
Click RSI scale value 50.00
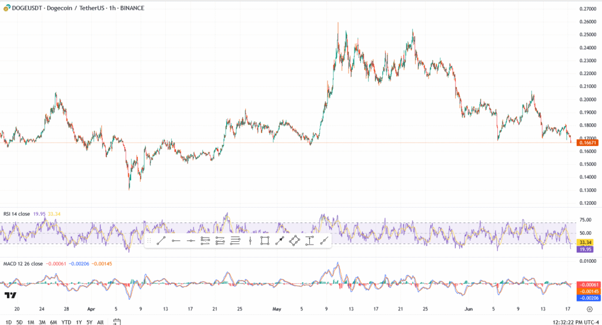point(586,233)
